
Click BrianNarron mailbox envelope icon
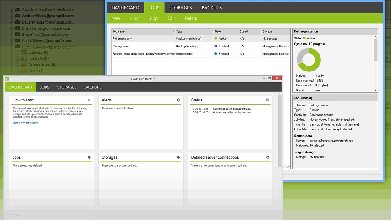[x=17, y=28]
